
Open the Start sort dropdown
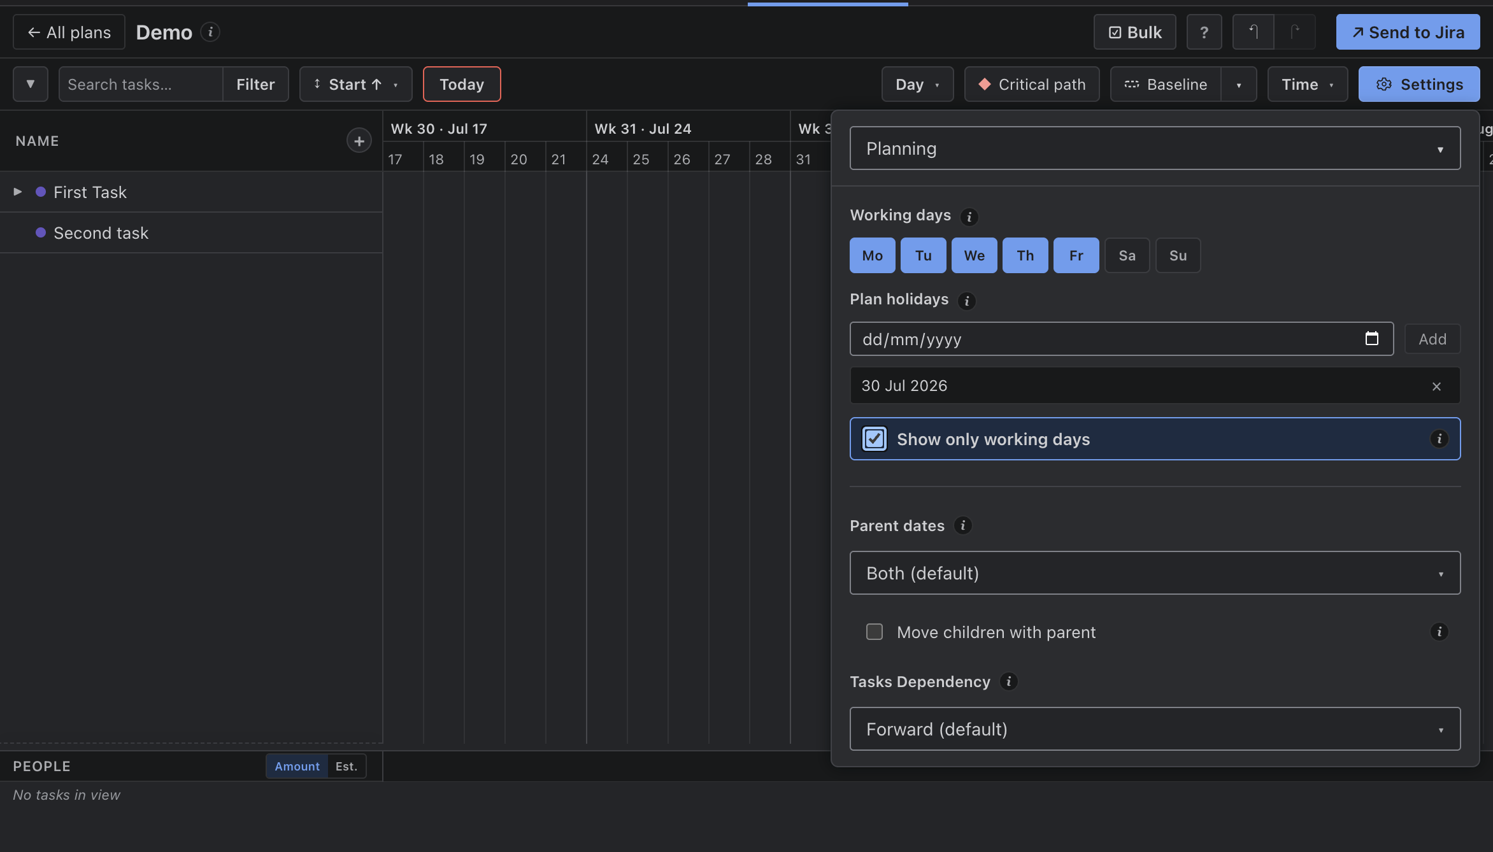355,84
